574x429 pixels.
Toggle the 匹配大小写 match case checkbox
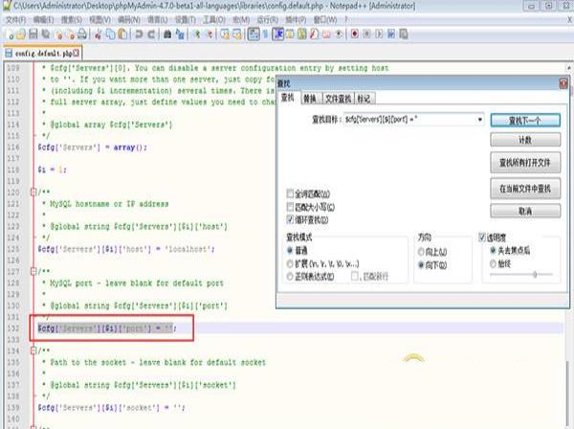(x=292, y=206)
